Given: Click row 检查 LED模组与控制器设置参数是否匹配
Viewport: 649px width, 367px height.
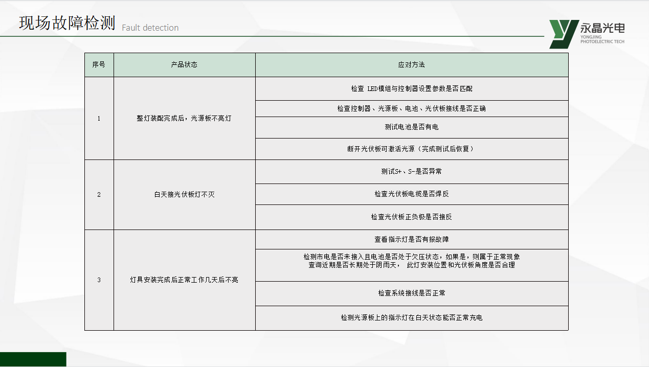Looking at the screenshot, I should pyautogui.click(x=412, y=89).
